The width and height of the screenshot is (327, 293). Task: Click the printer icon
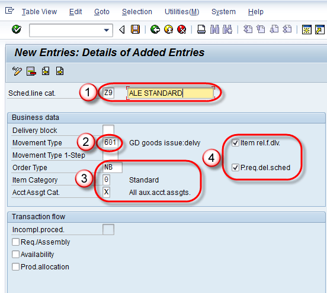[x=201, y=30]
